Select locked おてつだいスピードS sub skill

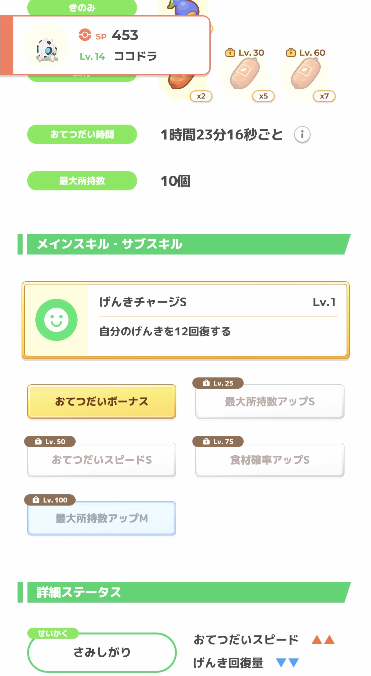(x=102, y=460)
